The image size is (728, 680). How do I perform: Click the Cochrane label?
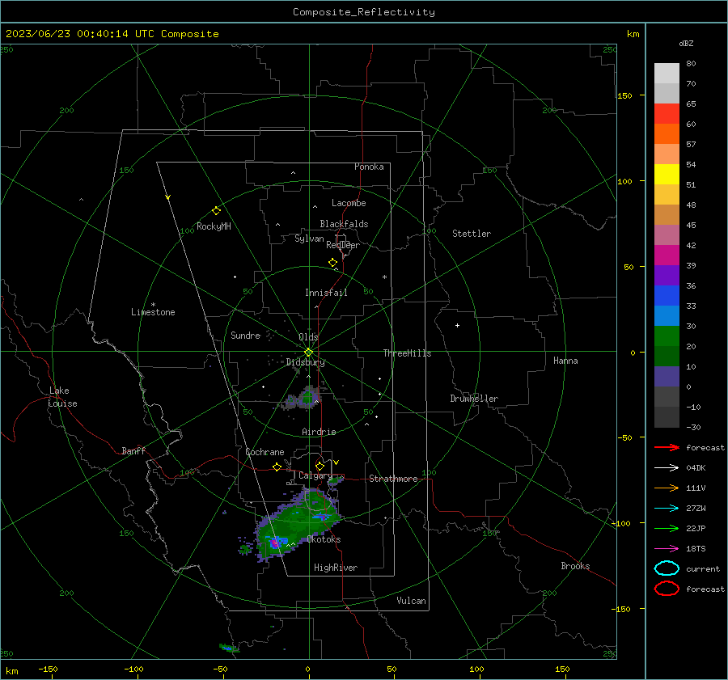(265, 452)
